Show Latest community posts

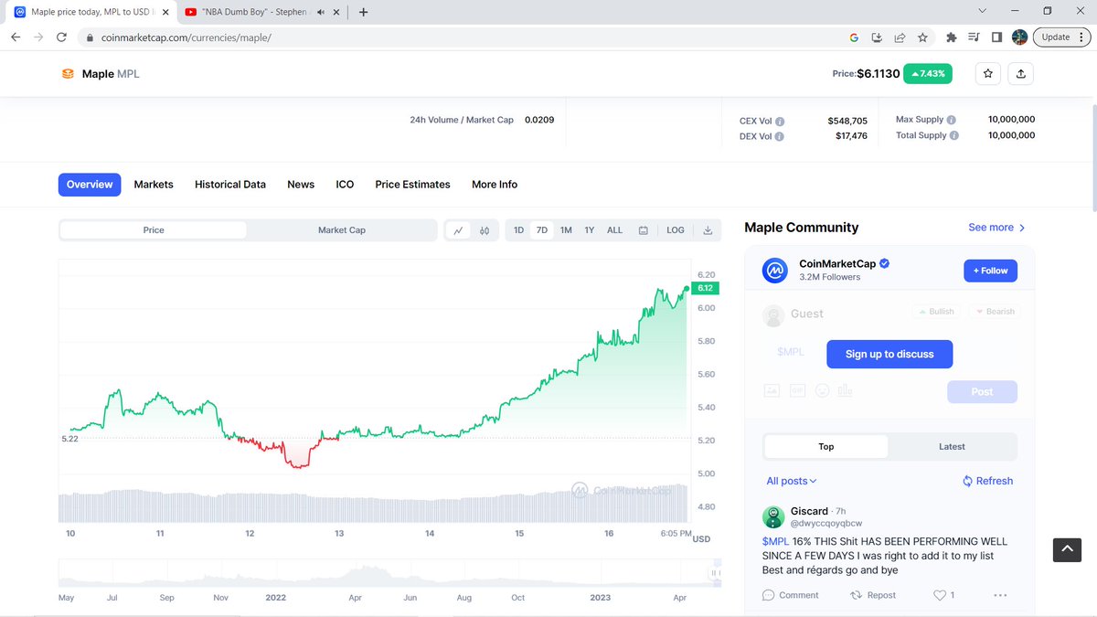tap(952, 446)
